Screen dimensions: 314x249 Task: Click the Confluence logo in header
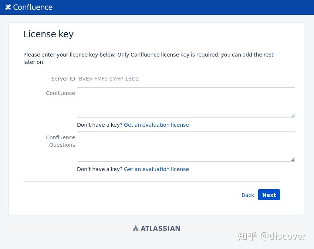click(29, 7)
